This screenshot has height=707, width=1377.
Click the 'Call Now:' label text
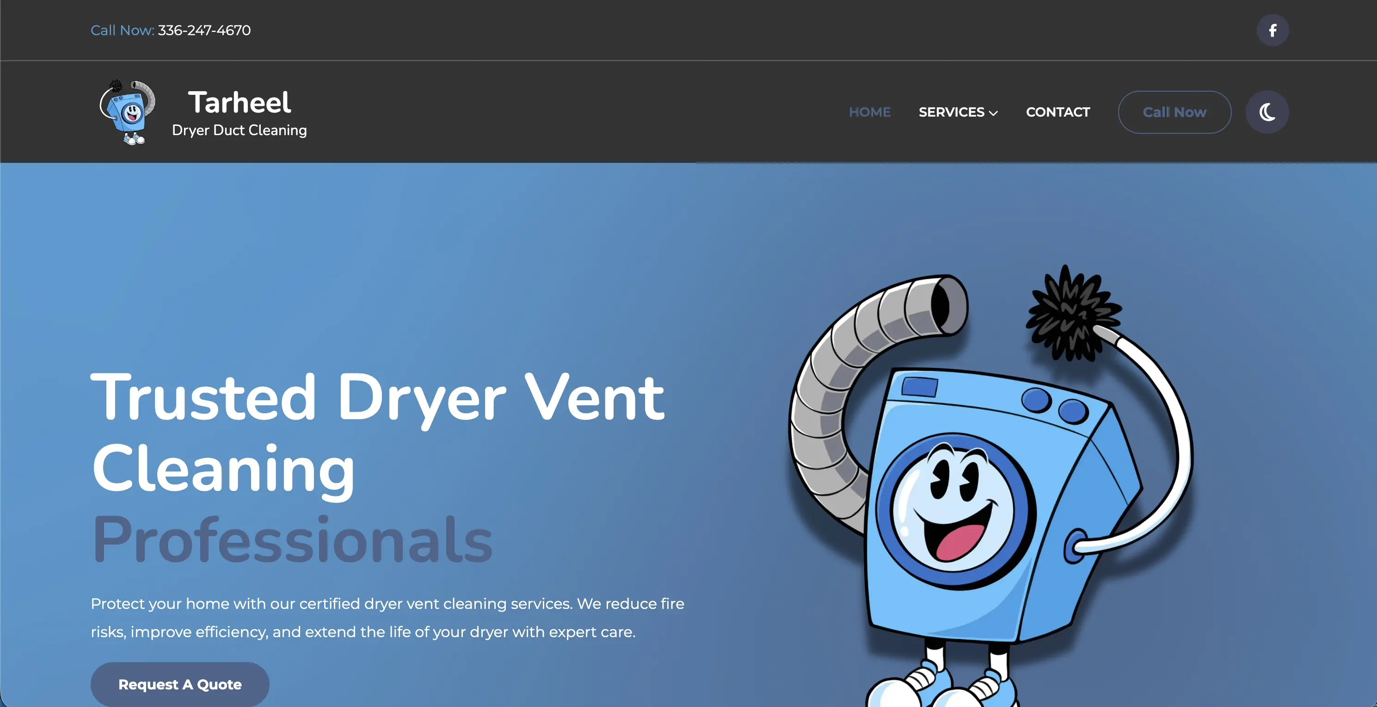click(x=123, y=31)
